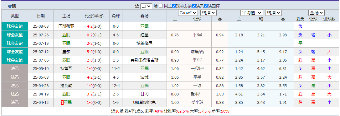This screenshot has width=340, height=116.
Task: Click the home team 巴斯蒂亚
Action: pyautogui.click(x=66, y=26)
